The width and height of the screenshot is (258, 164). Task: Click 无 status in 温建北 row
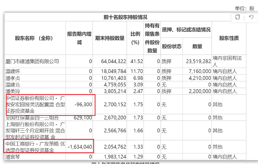164,85
